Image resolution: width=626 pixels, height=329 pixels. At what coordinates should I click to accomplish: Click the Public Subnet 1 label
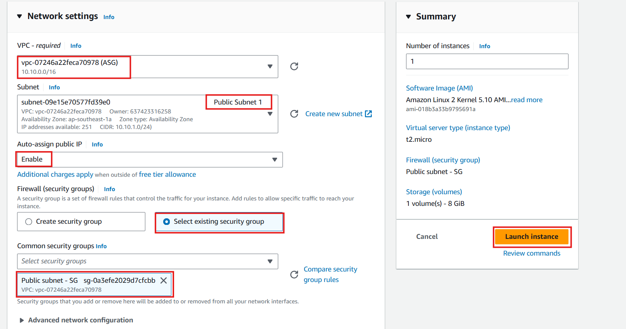tap(238, 102)
